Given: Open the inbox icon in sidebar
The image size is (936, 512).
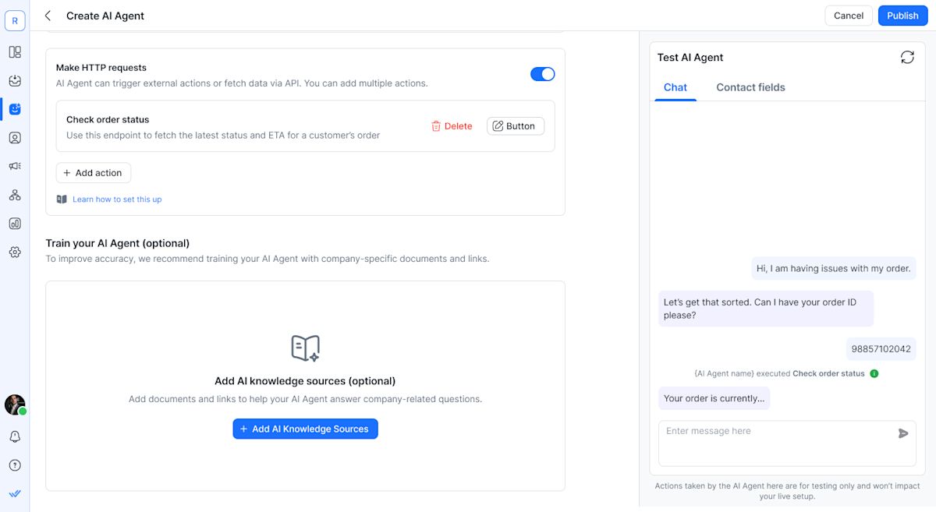Looking at the screenshot, I should [x=15, y=81].
